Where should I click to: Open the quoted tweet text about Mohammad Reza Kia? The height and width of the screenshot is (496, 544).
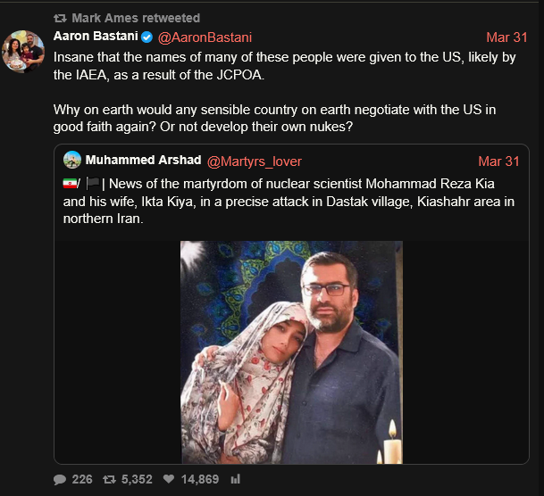coord(289,201)
